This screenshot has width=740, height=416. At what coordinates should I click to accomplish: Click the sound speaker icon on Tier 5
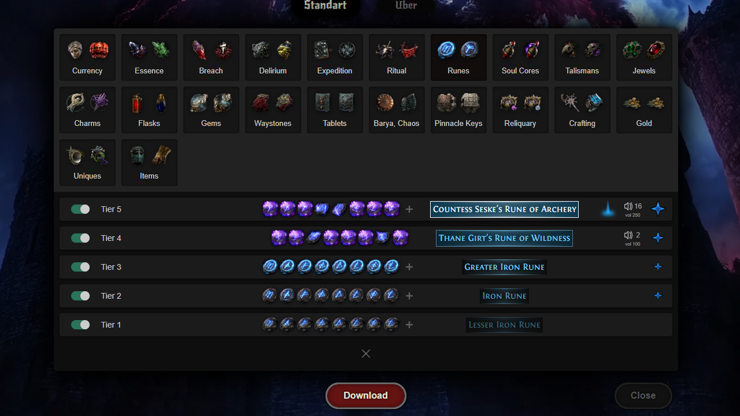click(628, 206)
